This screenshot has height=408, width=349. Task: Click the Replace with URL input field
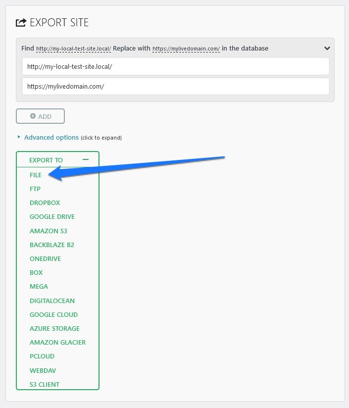[175, 86]
